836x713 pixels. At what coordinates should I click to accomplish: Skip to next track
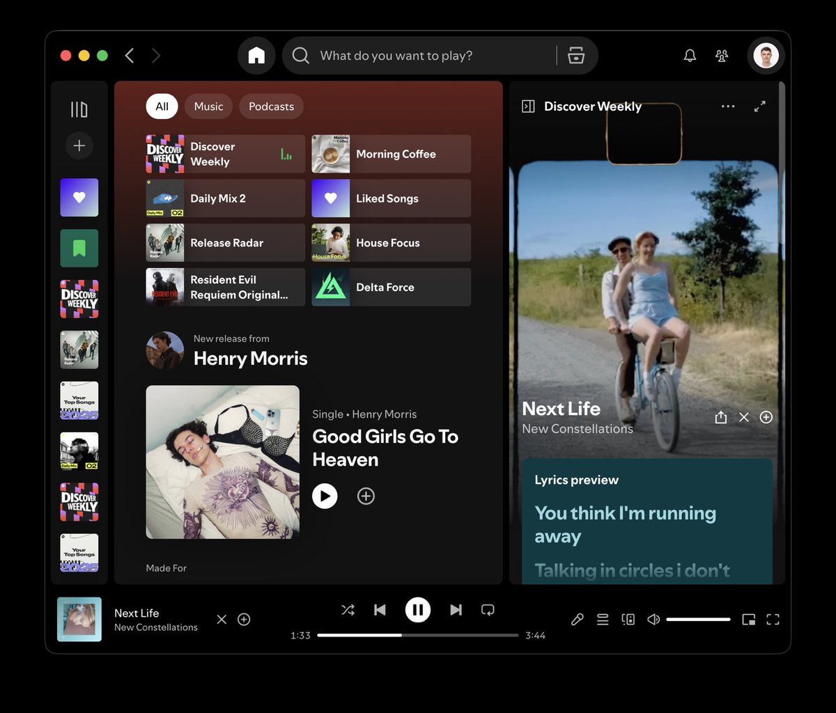coord(456,610)
